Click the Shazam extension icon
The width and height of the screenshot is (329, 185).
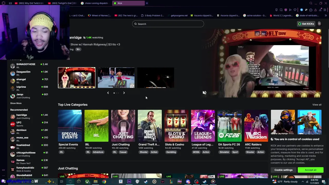click(301, 10)
